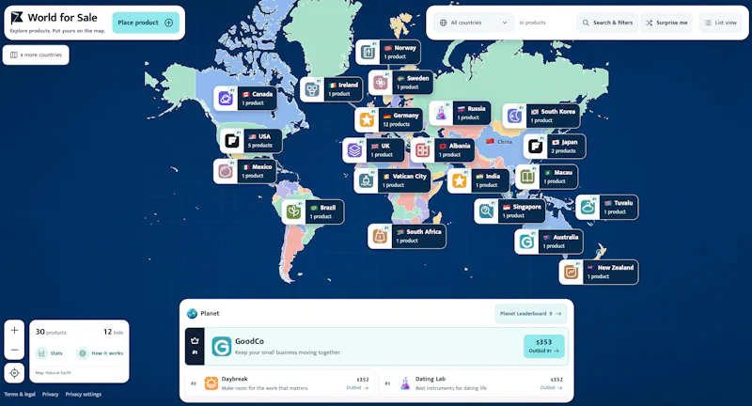Click the locate/recenter map icon
Viewport: 752px width, 406px height.
[x=14, y=373]
